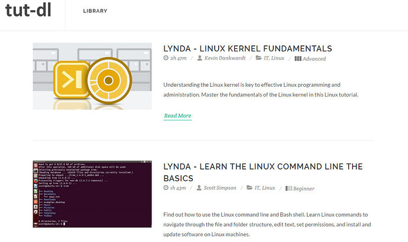The height and width of the screenshot is (242, 408).
Task: Open the Lynda - Linux Kernel Fundamentals title
Action: (x=247, y=48)
